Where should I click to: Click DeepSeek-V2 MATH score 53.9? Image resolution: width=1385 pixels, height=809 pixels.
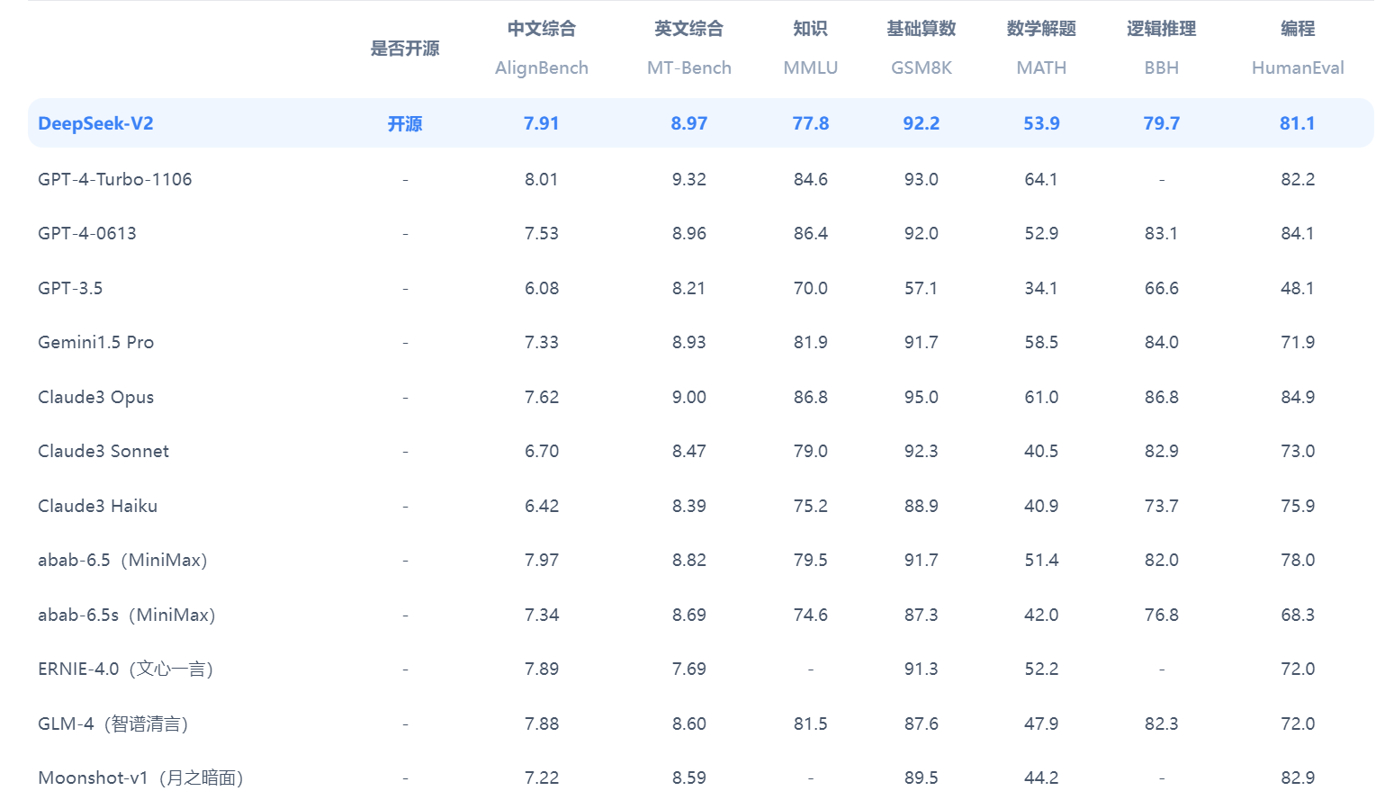pyautogui.click(x=1041, y=123)
